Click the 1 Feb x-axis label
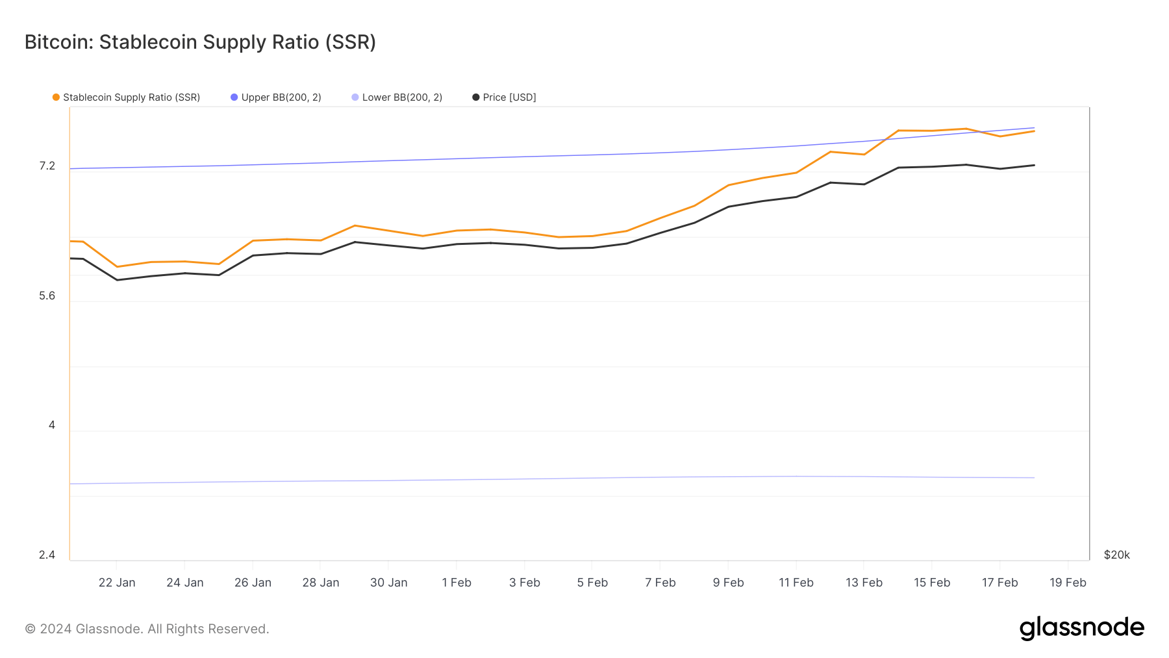This screenshot has width=1169, height=658. pos(457,583)
